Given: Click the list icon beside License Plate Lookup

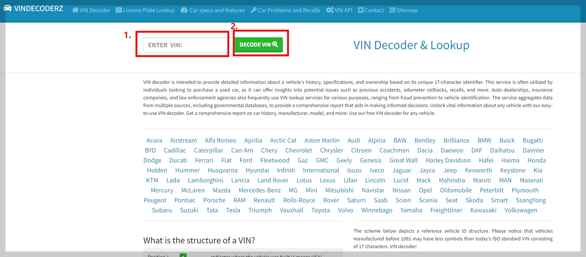Looking at the screenshot, I should click(119, 10).
